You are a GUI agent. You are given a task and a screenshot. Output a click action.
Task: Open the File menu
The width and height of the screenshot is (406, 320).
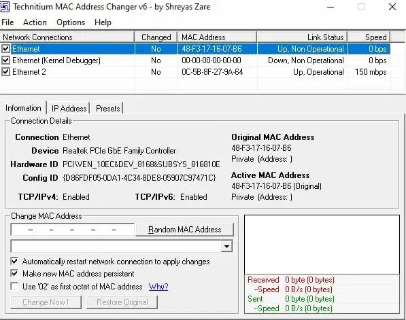(7, 22)
